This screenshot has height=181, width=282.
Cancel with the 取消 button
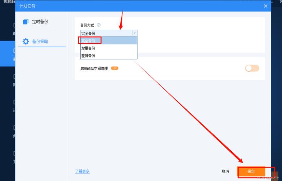click(x=226, y=171)
